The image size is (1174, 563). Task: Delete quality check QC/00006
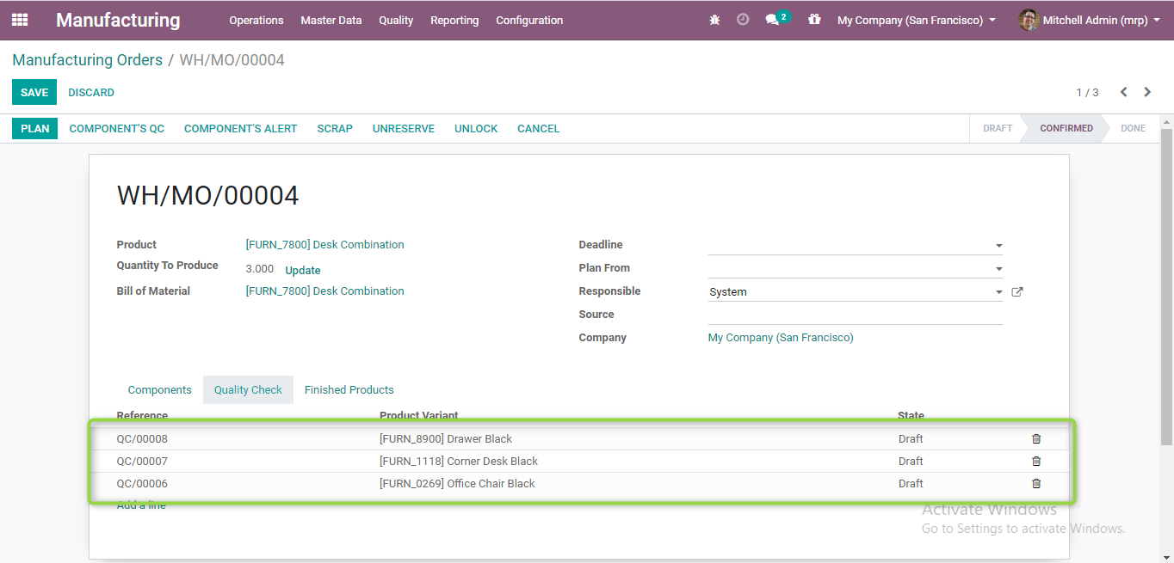tap(1036, 483)
